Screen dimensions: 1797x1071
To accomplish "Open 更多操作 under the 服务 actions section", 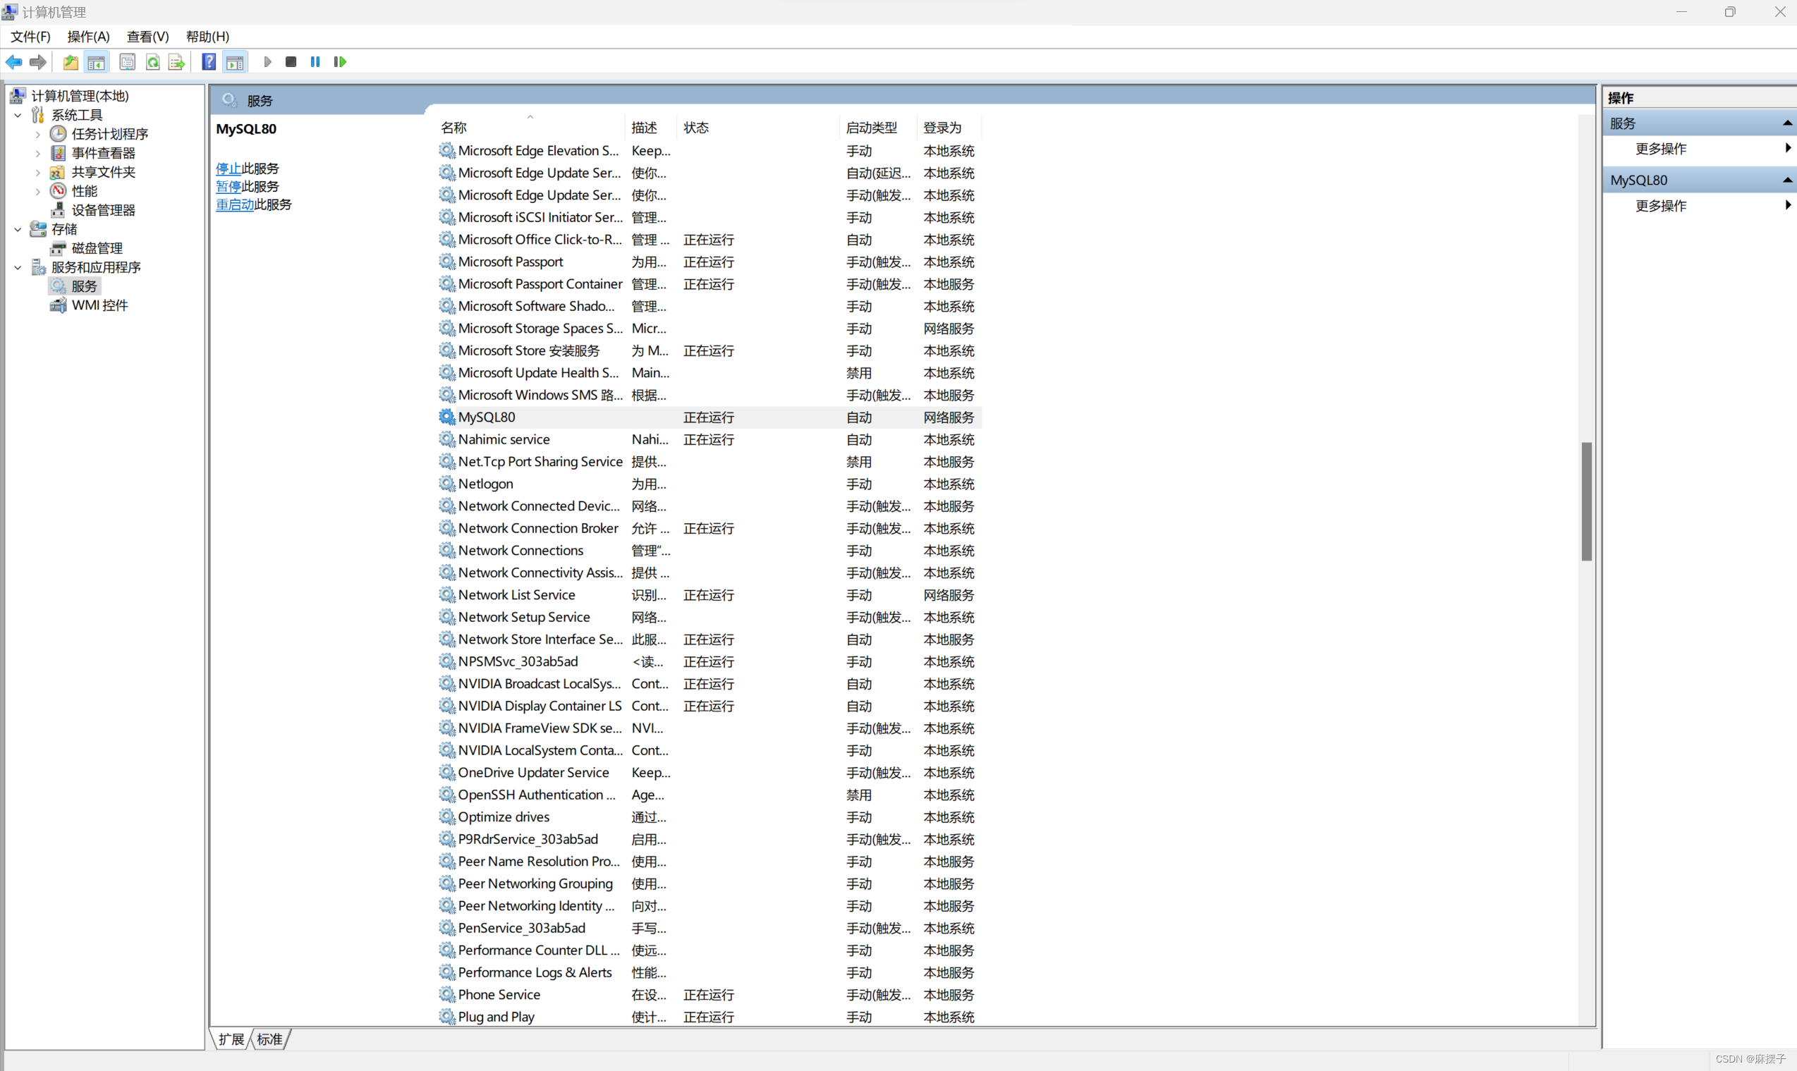I will [x=1661, y=149].
